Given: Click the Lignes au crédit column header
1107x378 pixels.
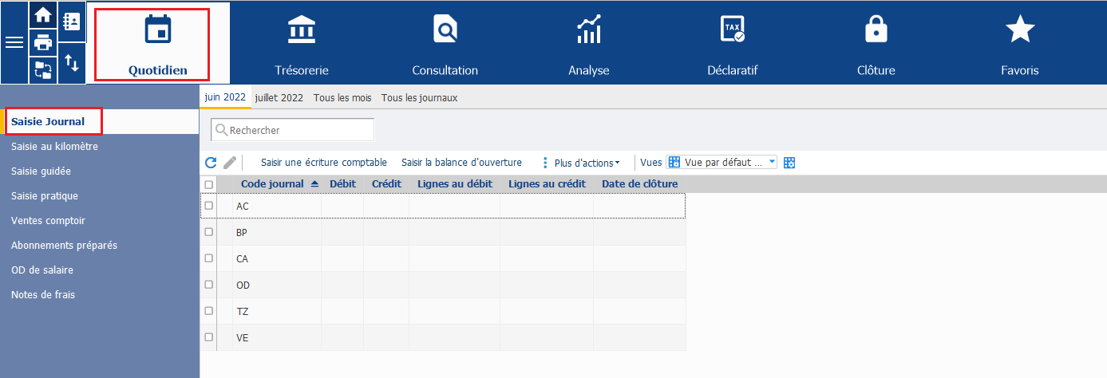Looking at the screenshot, I should [x=548, y=184].
